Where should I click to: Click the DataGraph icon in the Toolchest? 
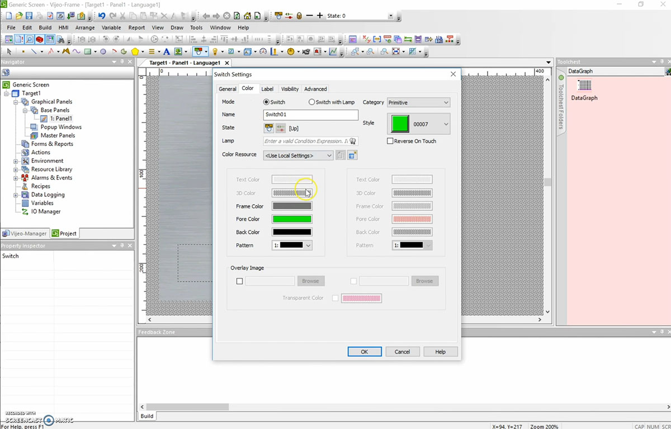(x=584, y=85)
